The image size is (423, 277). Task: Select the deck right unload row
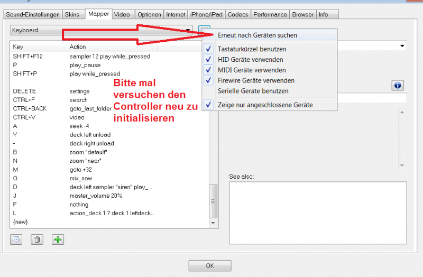click(109, 143)
